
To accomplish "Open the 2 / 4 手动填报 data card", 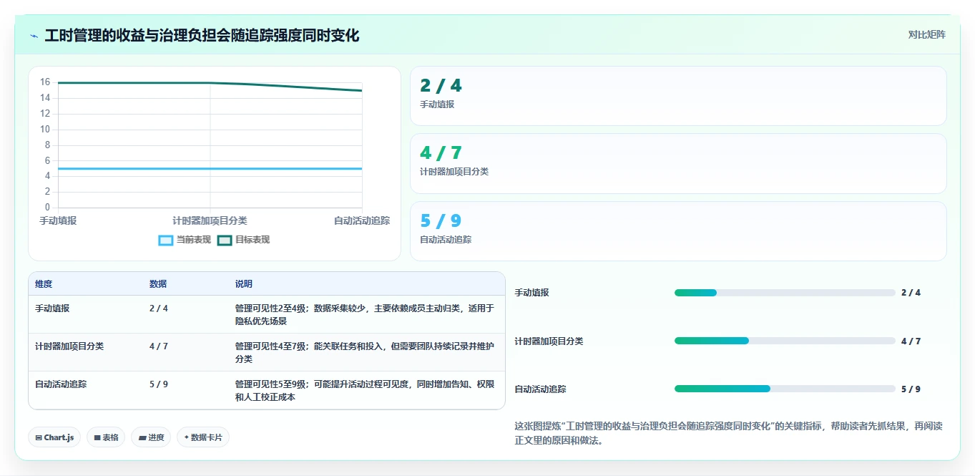I will 678,96.
